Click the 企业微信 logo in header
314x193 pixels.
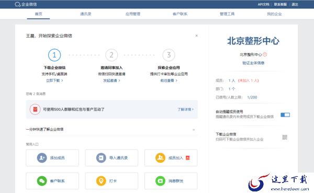point(26,4)
